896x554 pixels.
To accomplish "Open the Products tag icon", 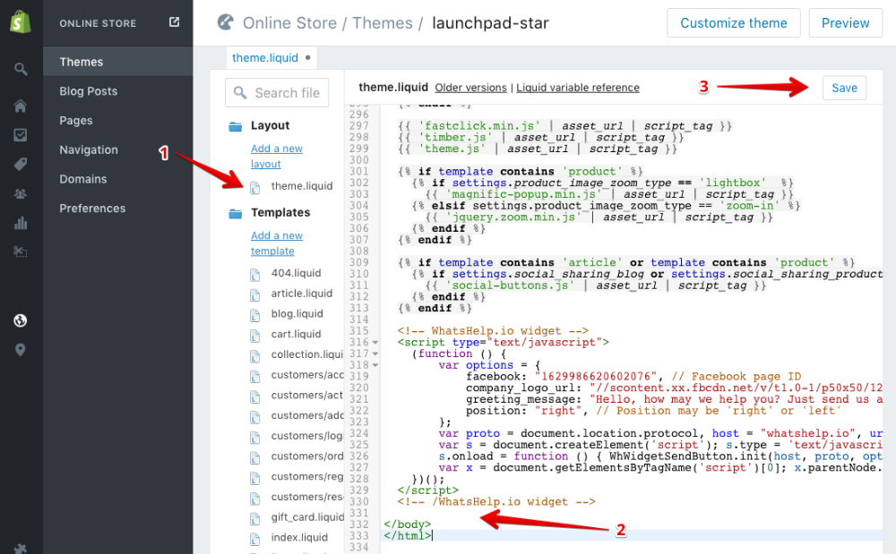I will 21,165.
